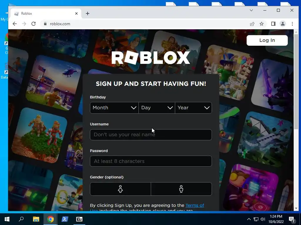This screenshot has height=225, width=301.
Task: Open the Month birthday dropdown
Action: coord(114,108)
